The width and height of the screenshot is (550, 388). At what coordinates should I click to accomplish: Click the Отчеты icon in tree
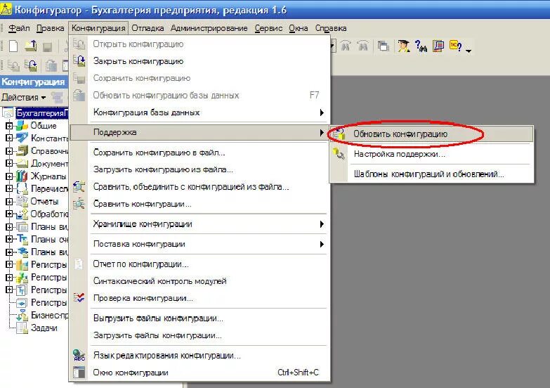tap(22, 201)
